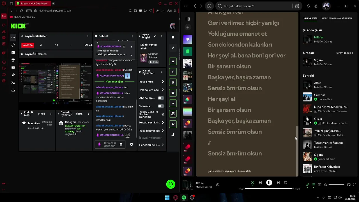Open Spotify Your Library icon
This screenshot has width=359, height=202.
point(188,19)
